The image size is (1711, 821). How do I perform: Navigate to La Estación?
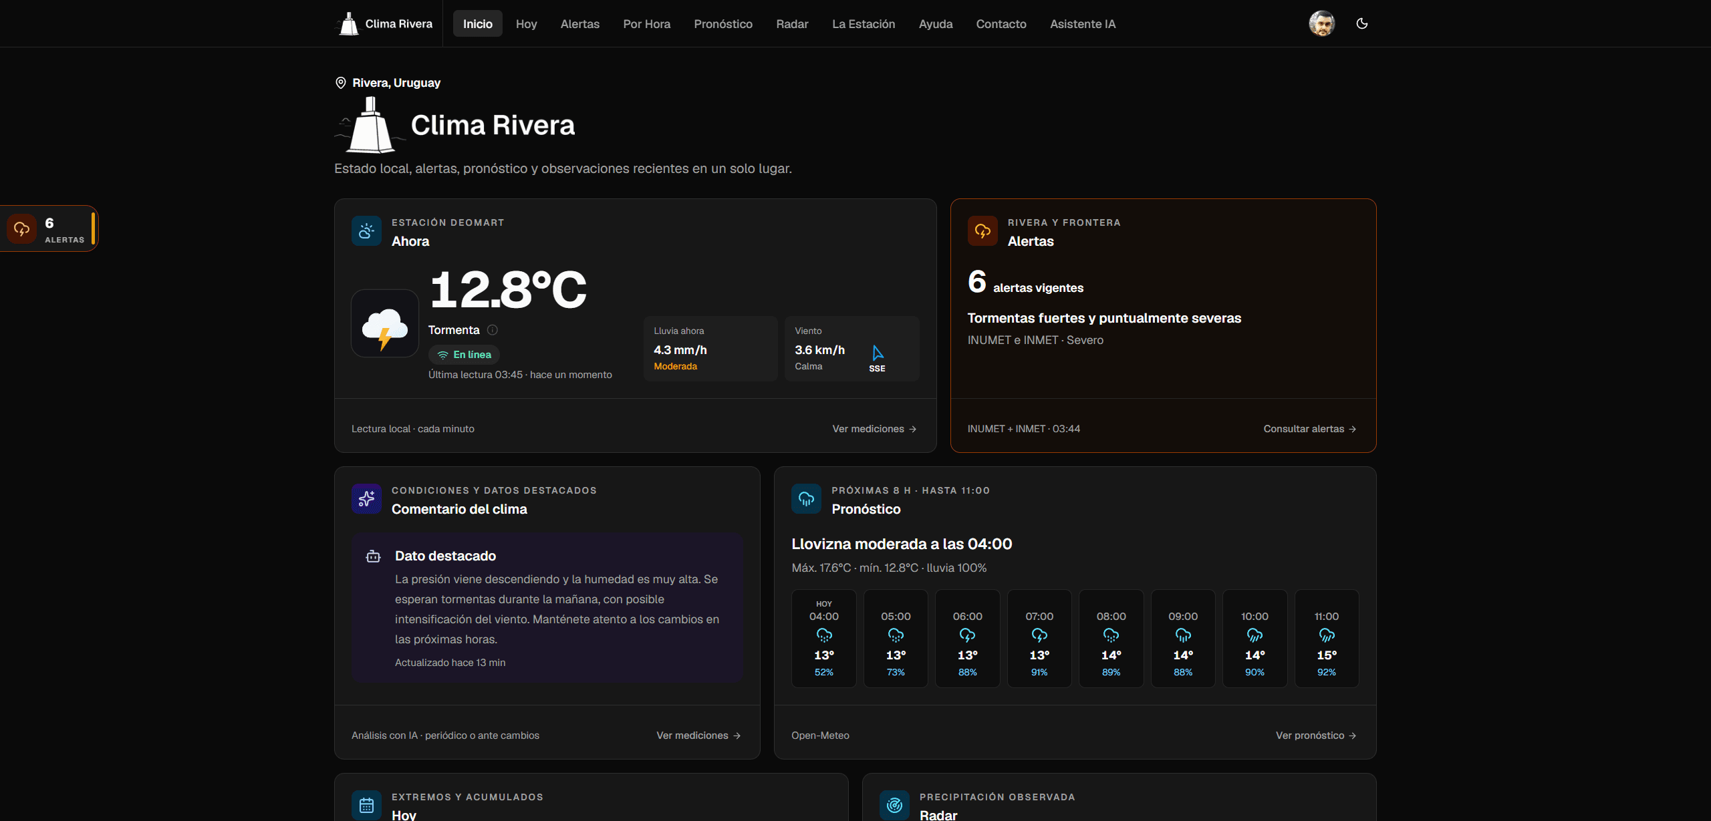(863, 24)
